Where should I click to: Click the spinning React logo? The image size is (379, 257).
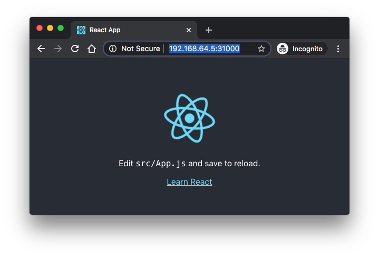tap(190, 118)
